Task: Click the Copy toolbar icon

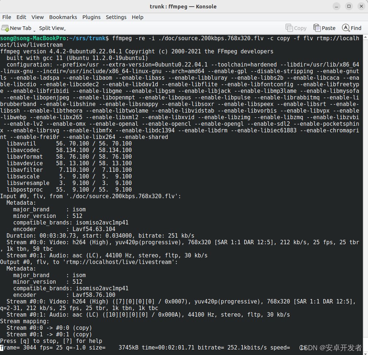Action: [289, 28]
